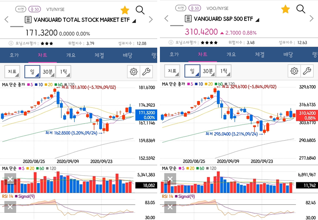Choose the 30분 interval on VOO chart
Image resolution: width=318 pixels, height=220 pixels.
pyautogui.click(x=208, y=71)
